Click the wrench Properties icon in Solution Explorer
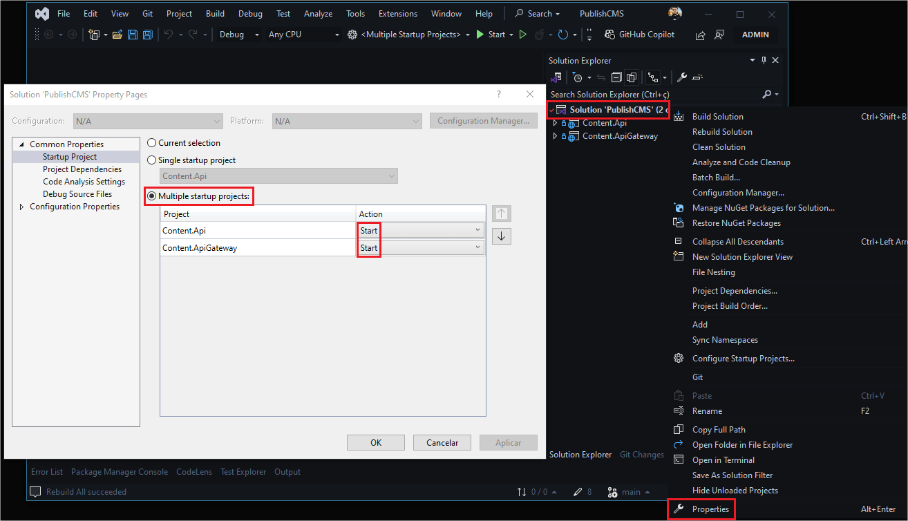This screenshot has height=521, width=908. pyautogui.click(x=681, y=77)
